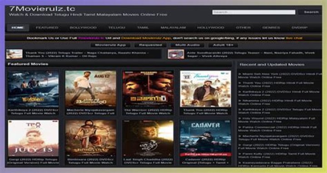327x173 pixels.
Task: Open Macherla Niyojakavargam DVDScr in the Recent list
Action: [x=276, y=138]
